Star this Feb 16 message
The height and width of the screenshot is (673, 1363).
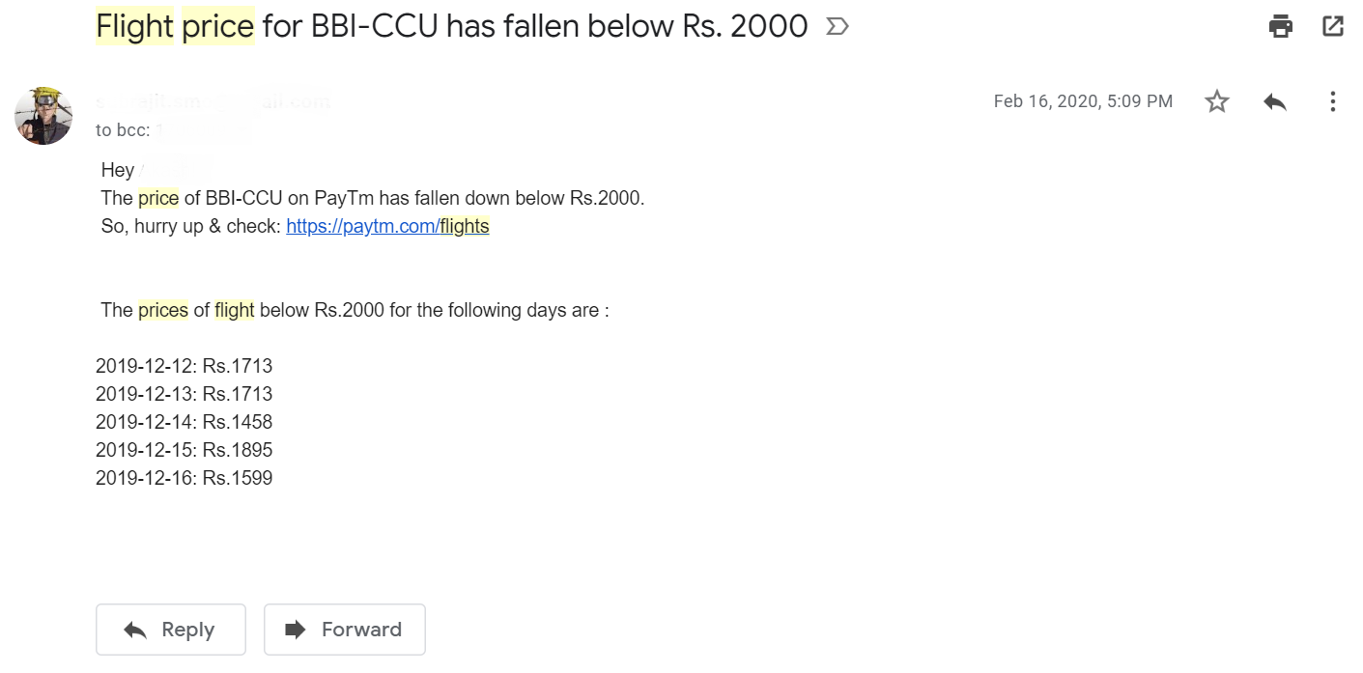click(x=1217, y=101)
